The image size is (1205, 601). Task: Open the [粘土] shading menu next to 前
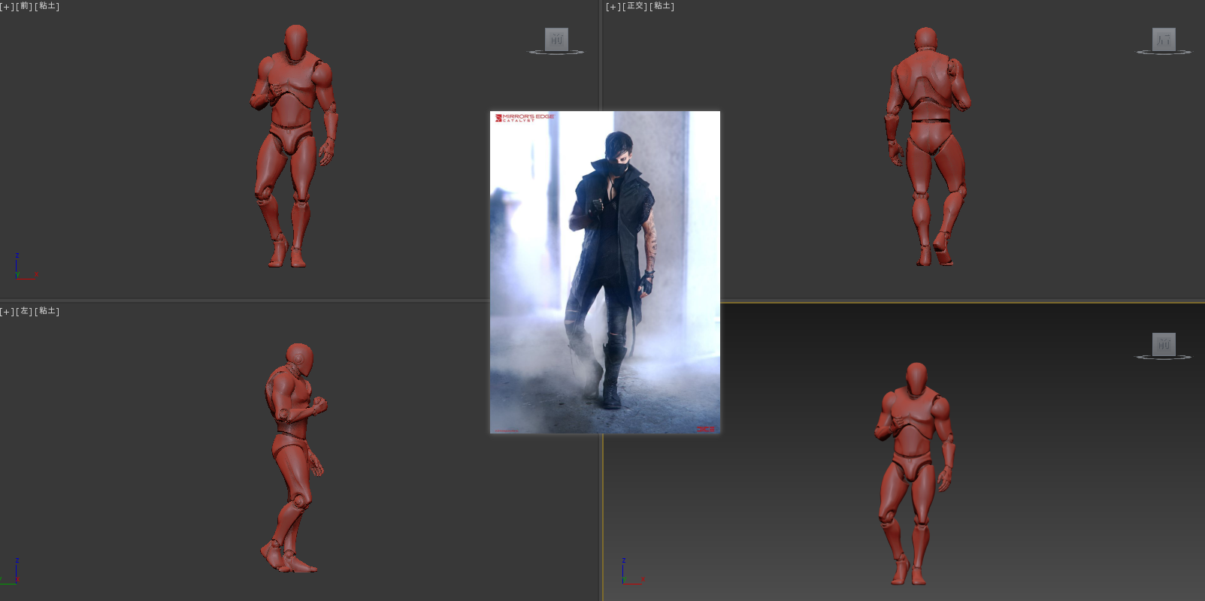click(x=47, y=6)
